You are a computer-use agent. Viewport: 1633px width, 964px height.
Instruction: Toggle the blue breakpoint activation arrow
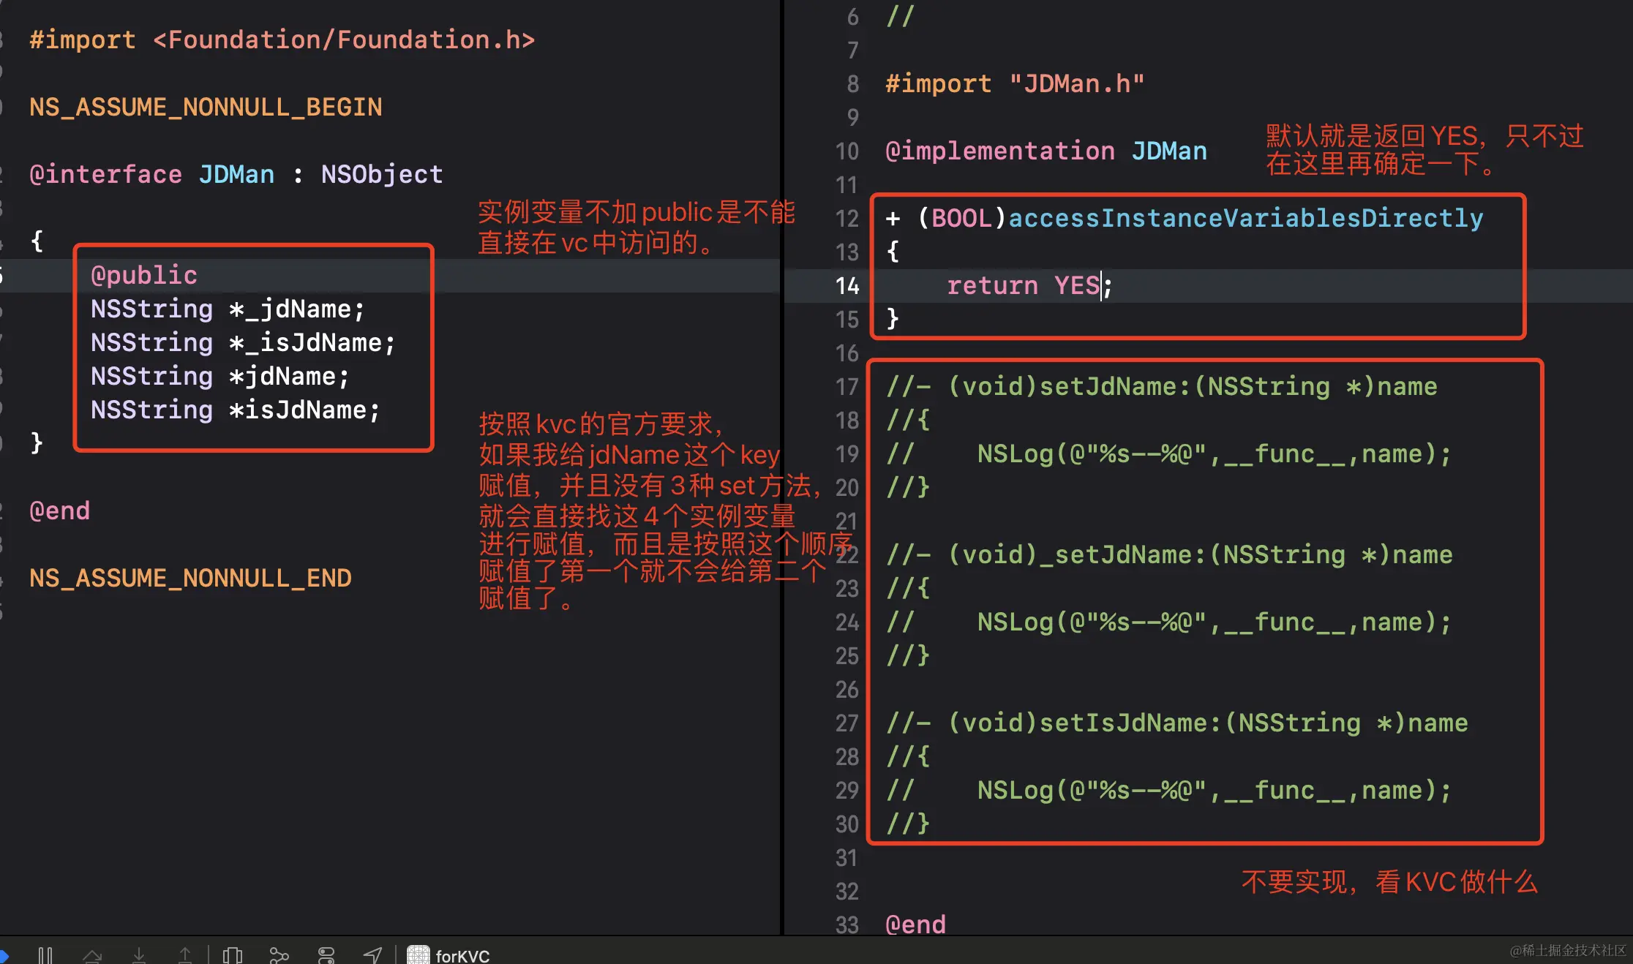pos(6,954)
